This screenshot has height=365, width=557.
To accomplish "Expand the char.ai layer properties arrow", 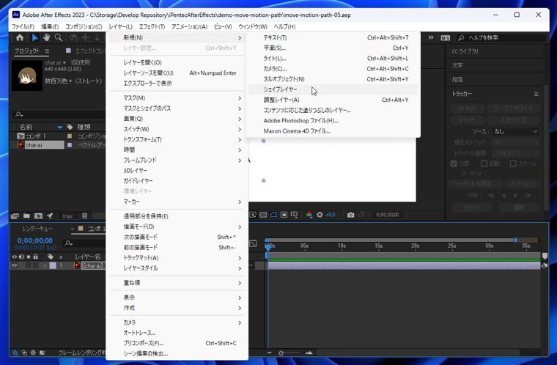I will click(x=44, y=266).
